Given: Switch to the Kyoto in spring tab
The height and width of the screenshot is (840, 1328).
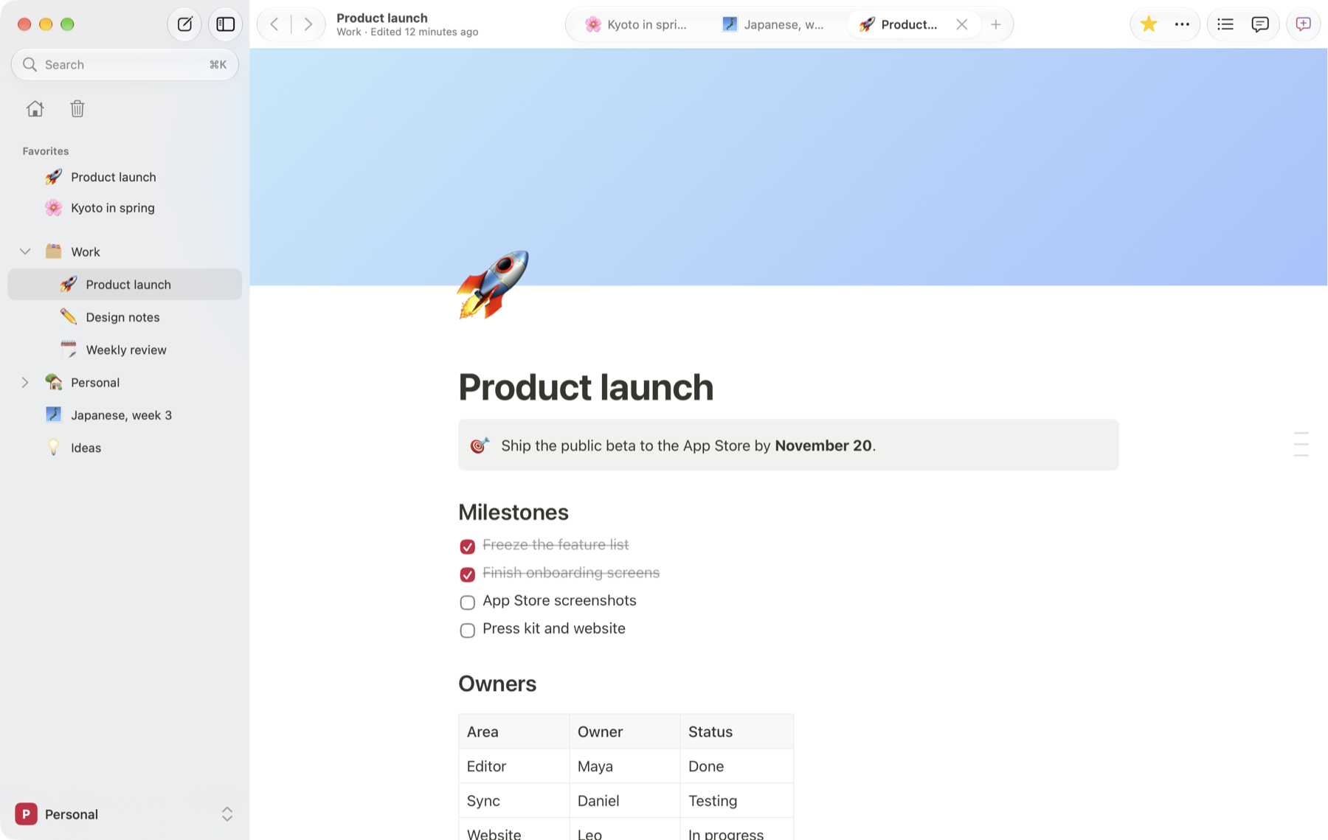Looking at the screenshot, I should [x=636, y=24].
